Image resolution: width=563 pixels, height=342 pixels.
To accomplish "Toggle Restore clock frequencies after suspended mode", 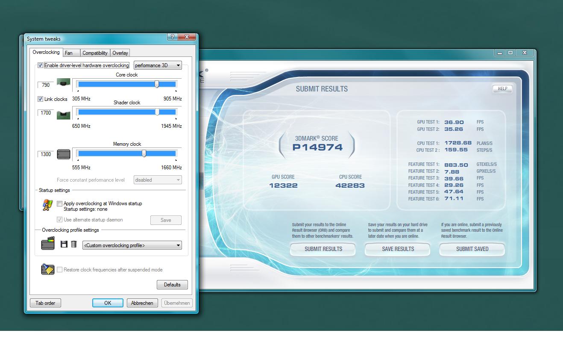I will tap(60, 270).
